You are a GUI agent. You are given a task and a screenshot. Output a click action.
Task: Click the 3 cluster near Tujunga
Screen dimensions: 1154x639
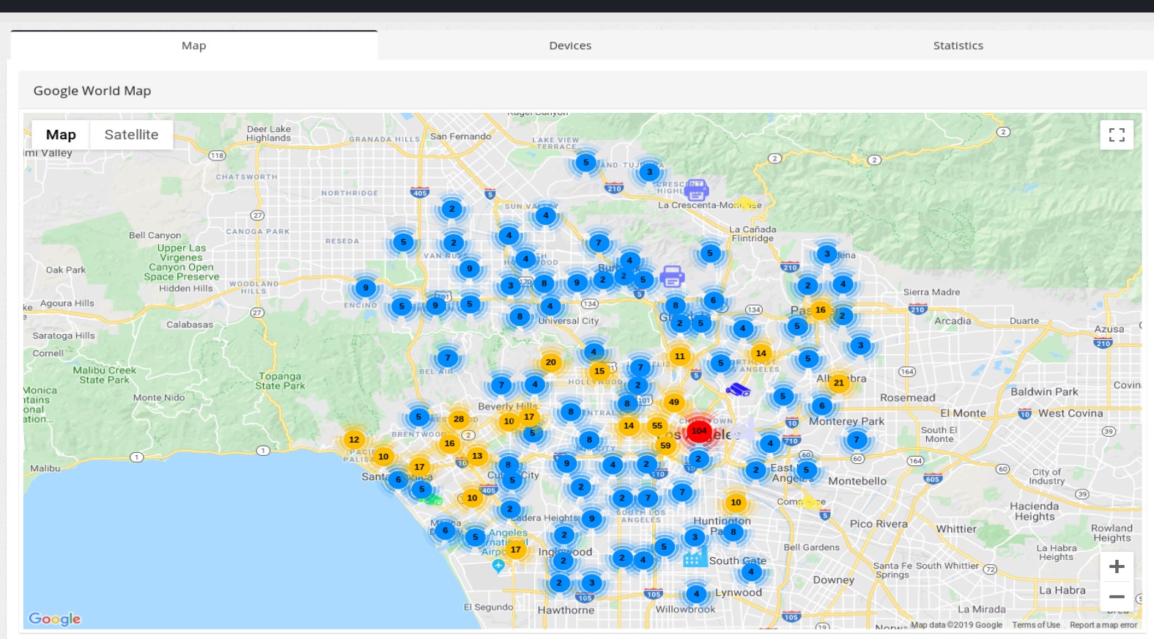(649, 172)
